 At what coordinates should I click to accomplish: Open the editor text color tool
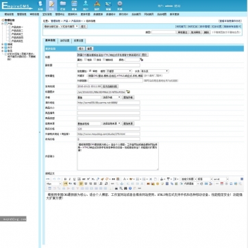[x=125, y=179]
